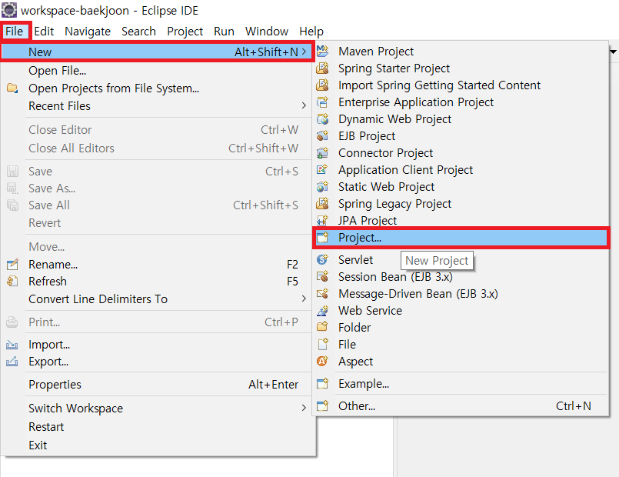
Task: Click the new Project... wizard icon
Action: pyautogui.click(x=322, y=237)
